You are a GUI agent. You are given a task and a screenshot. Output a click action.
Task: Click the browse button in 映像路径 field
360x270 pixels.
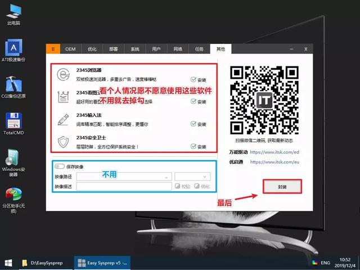click(x=166, y=177)
